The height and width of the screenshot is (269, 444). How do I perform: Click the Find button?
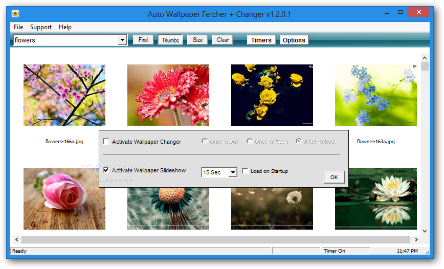tap(143, 40)
